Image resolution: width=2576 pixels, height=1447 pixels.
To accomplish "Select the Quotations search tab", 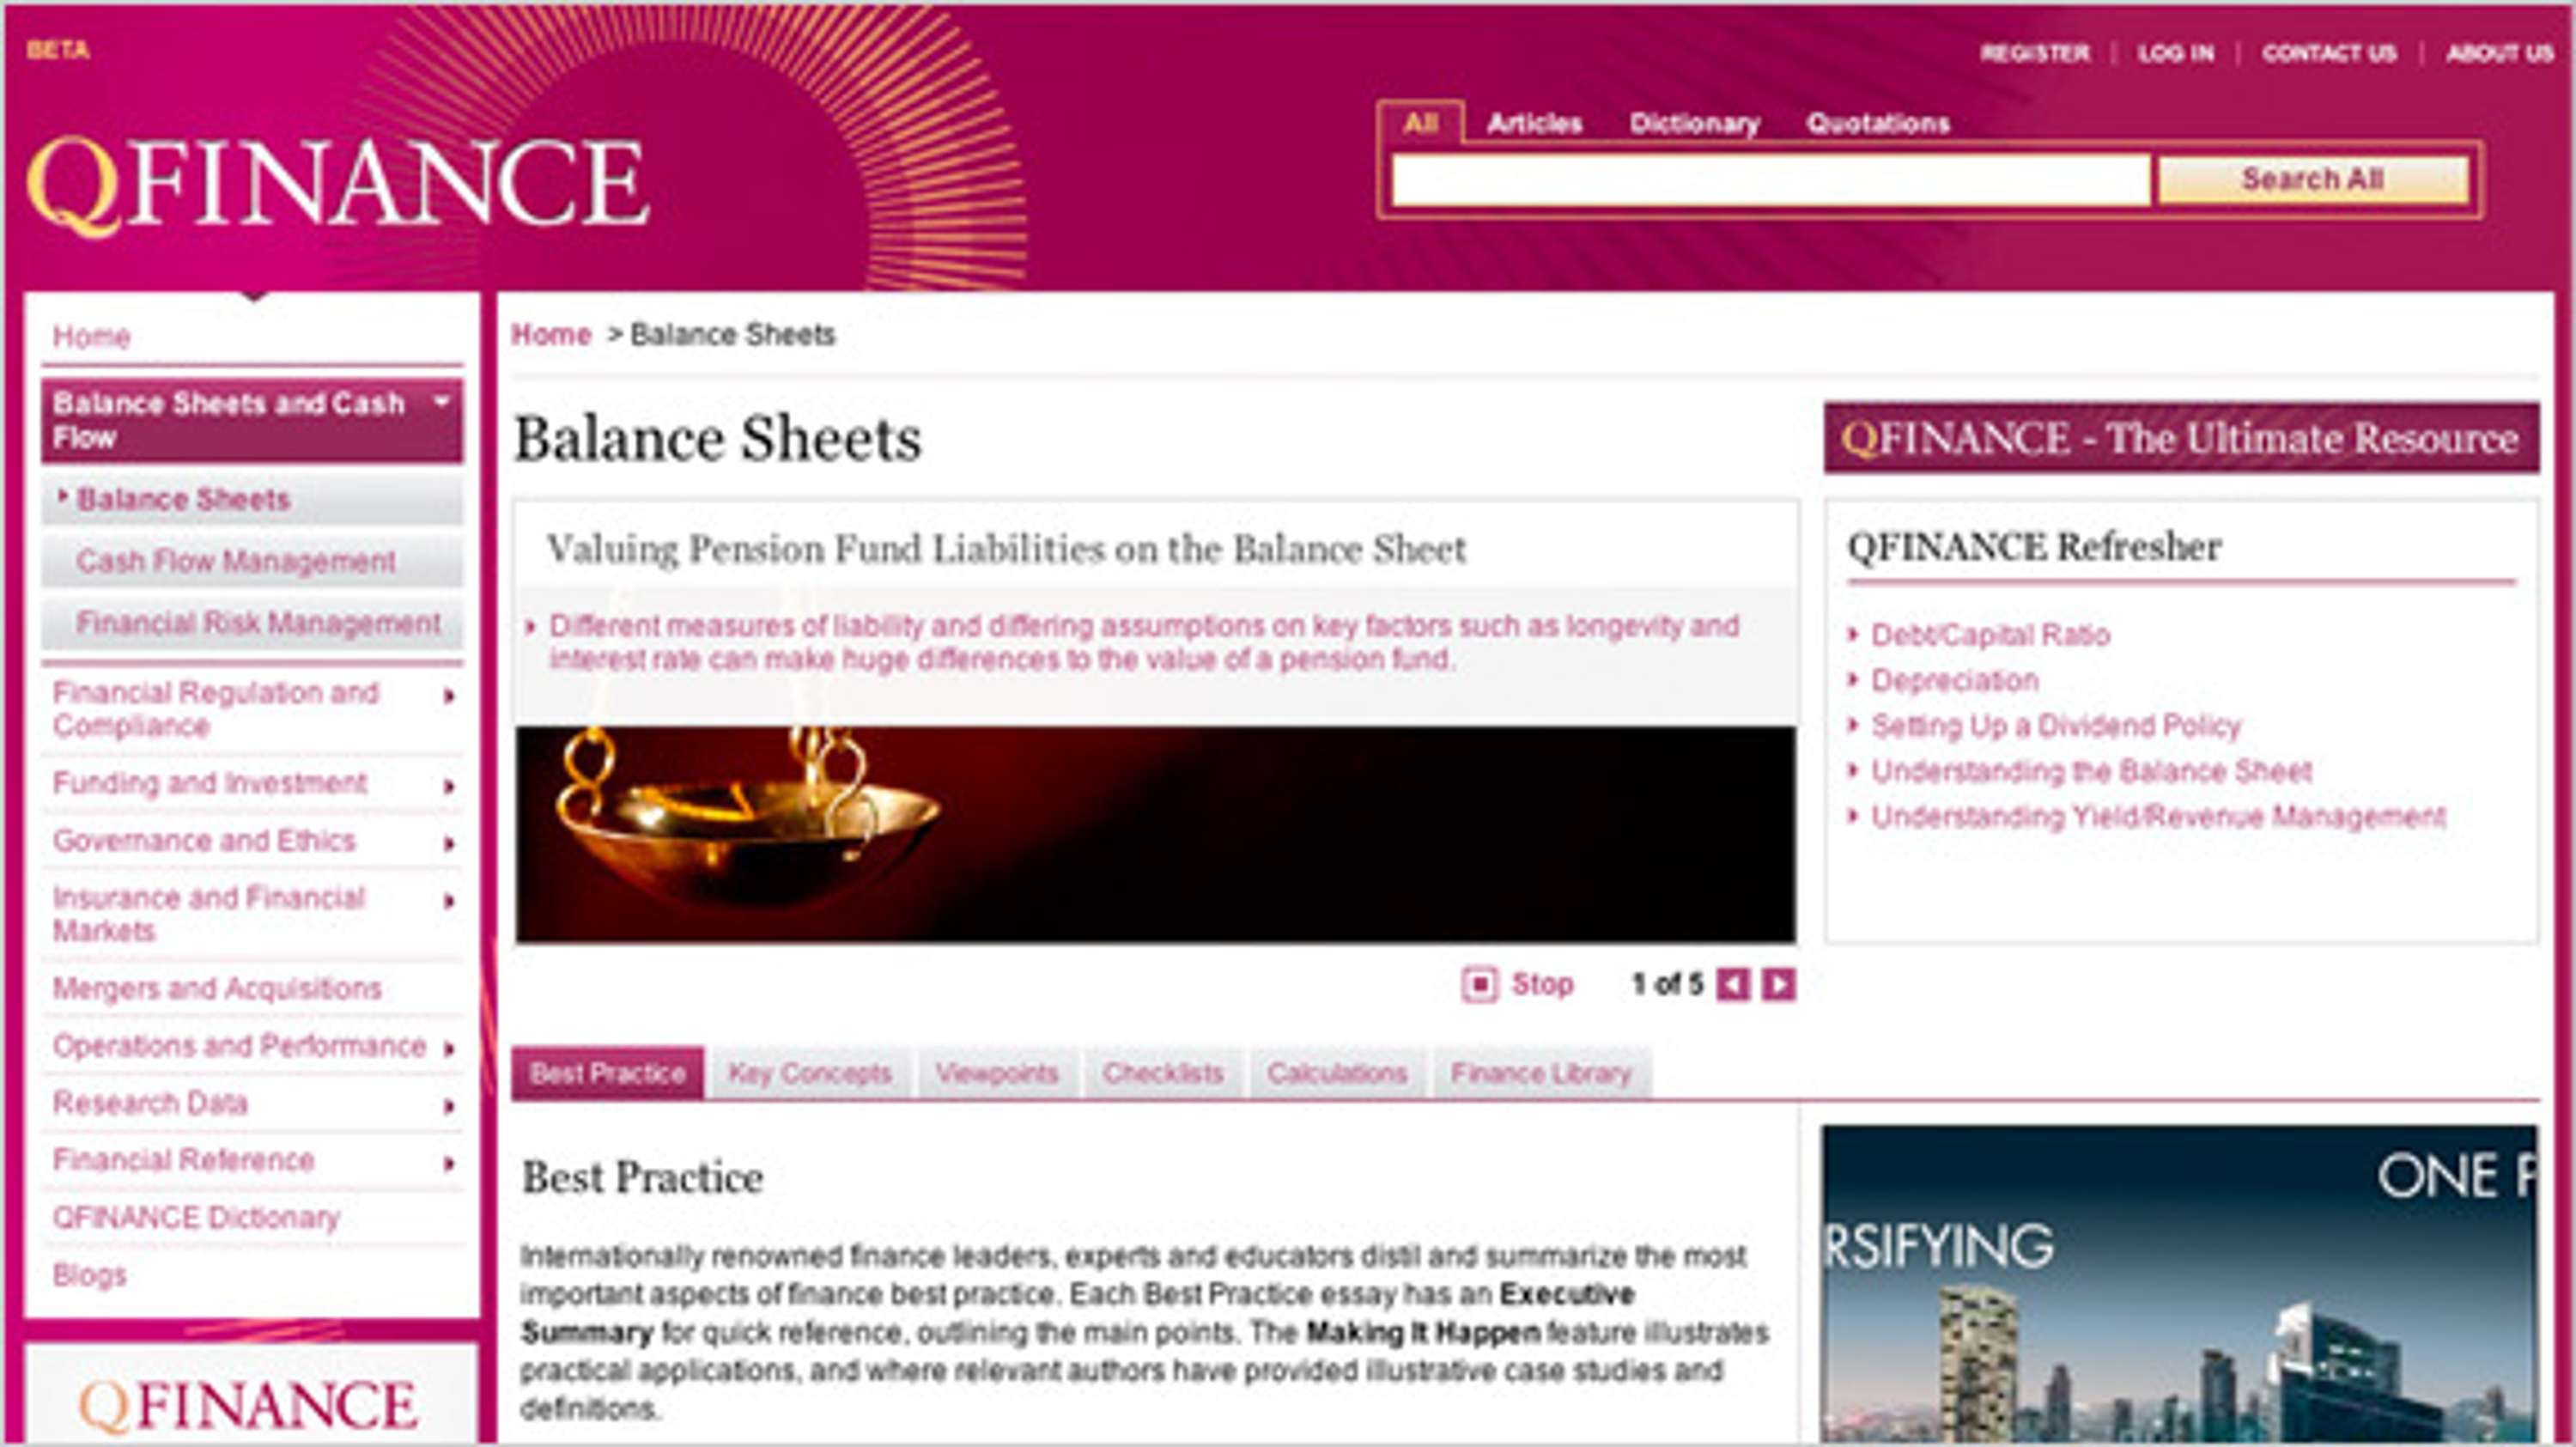I will click(x=1878, y=124).
